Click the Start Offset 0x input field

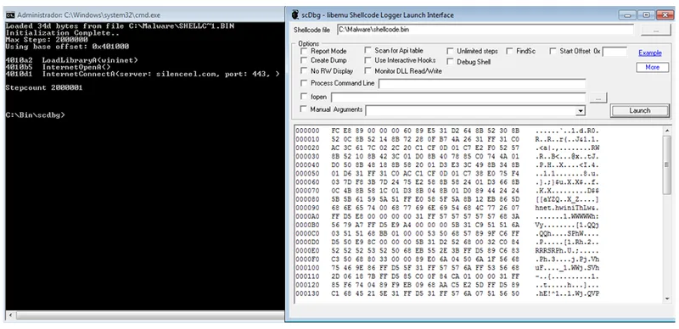(x=614, y=52)
